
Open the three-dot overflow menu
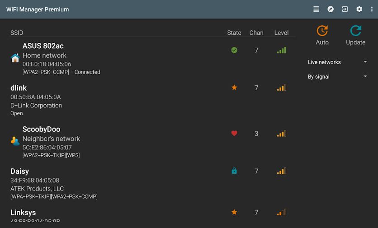pos(372,9)
